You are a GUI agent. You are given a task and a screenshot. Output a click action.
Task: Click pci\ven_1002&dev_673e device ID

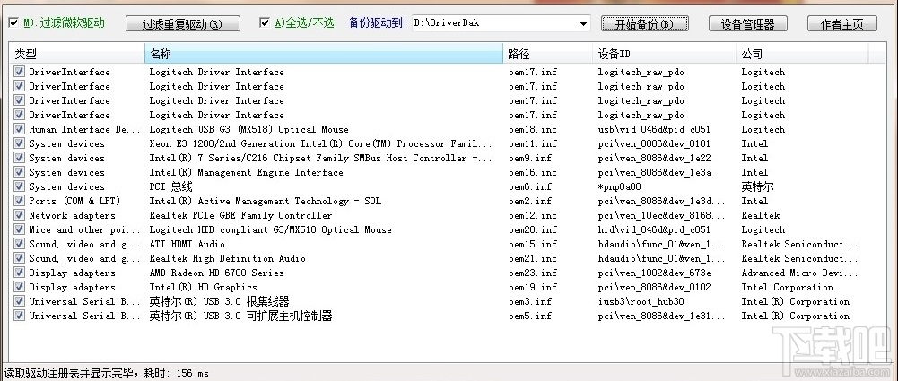655,273
